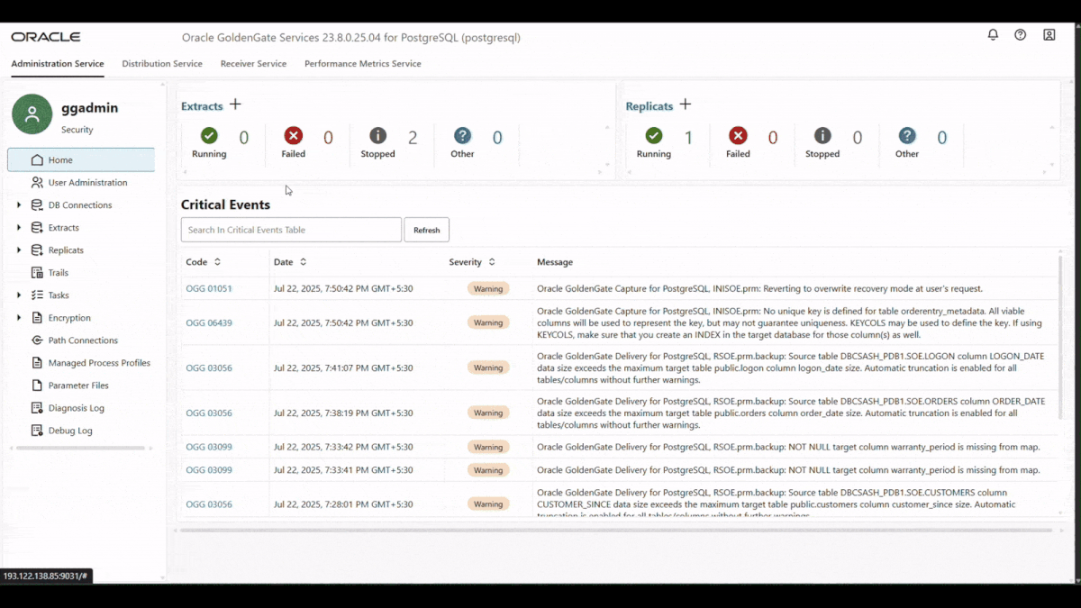The image size is (1081, 608).
Task: Click the Replicats Failed red X icon
Action: tap(738, 135)
